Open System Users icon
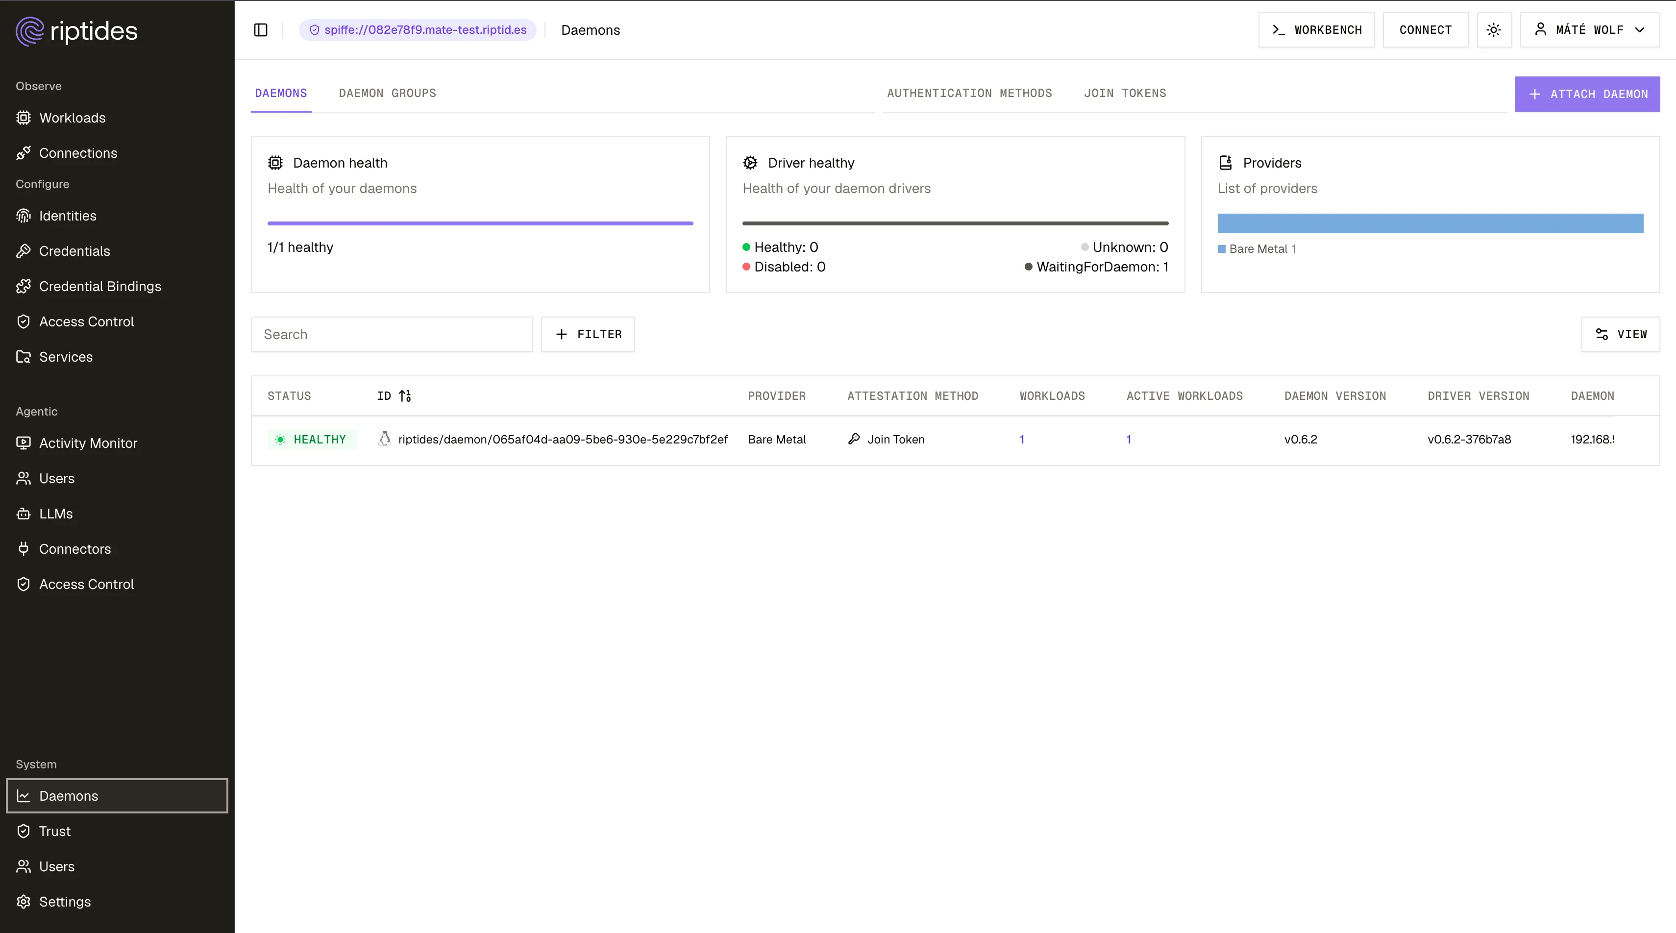The width and height of the screenshot is (1676, 933). pos(24,867)
